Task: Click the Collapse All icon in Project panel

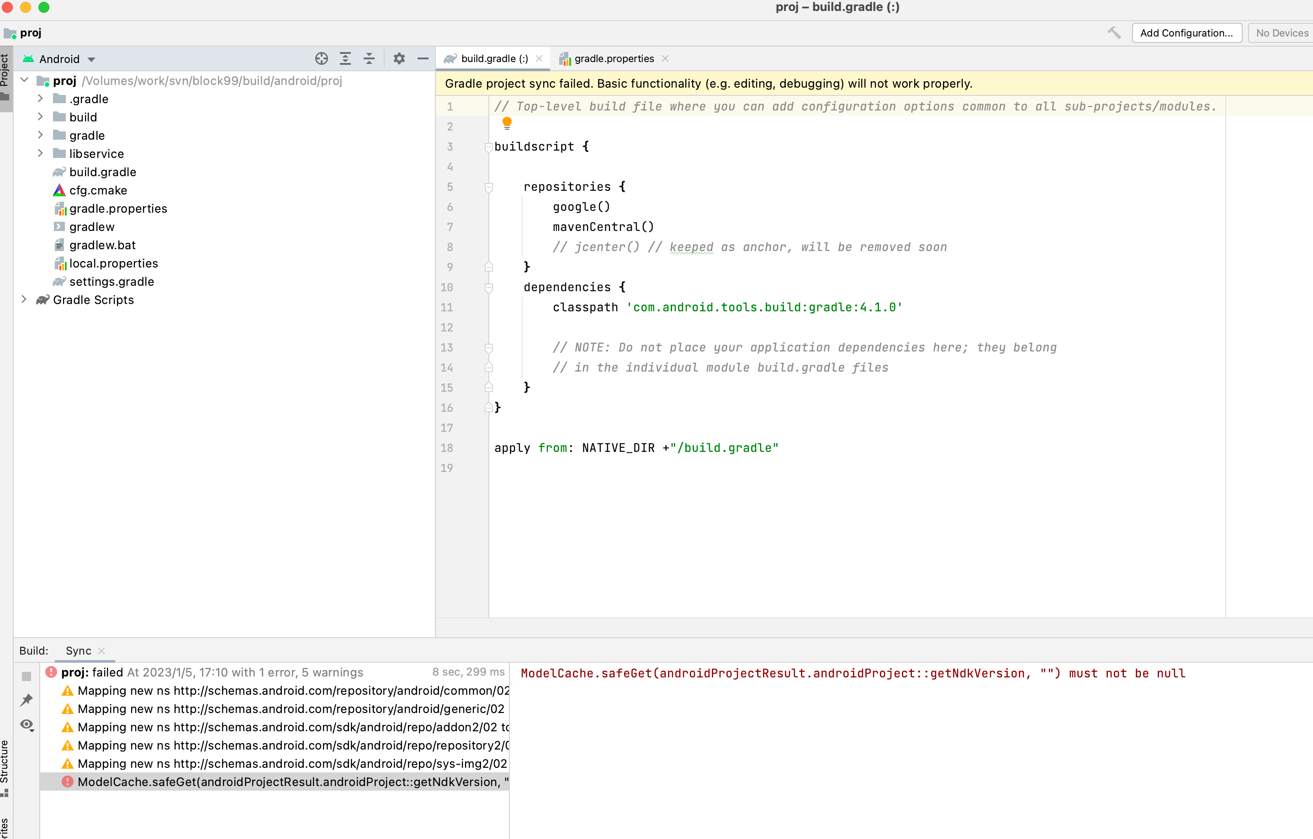Action: tap(369, 58)
